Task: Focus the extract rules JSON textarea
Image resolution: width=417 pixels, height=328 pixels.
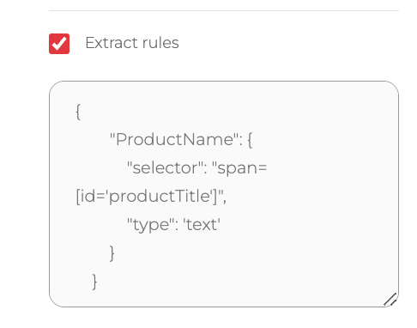Action: [224, 194]
